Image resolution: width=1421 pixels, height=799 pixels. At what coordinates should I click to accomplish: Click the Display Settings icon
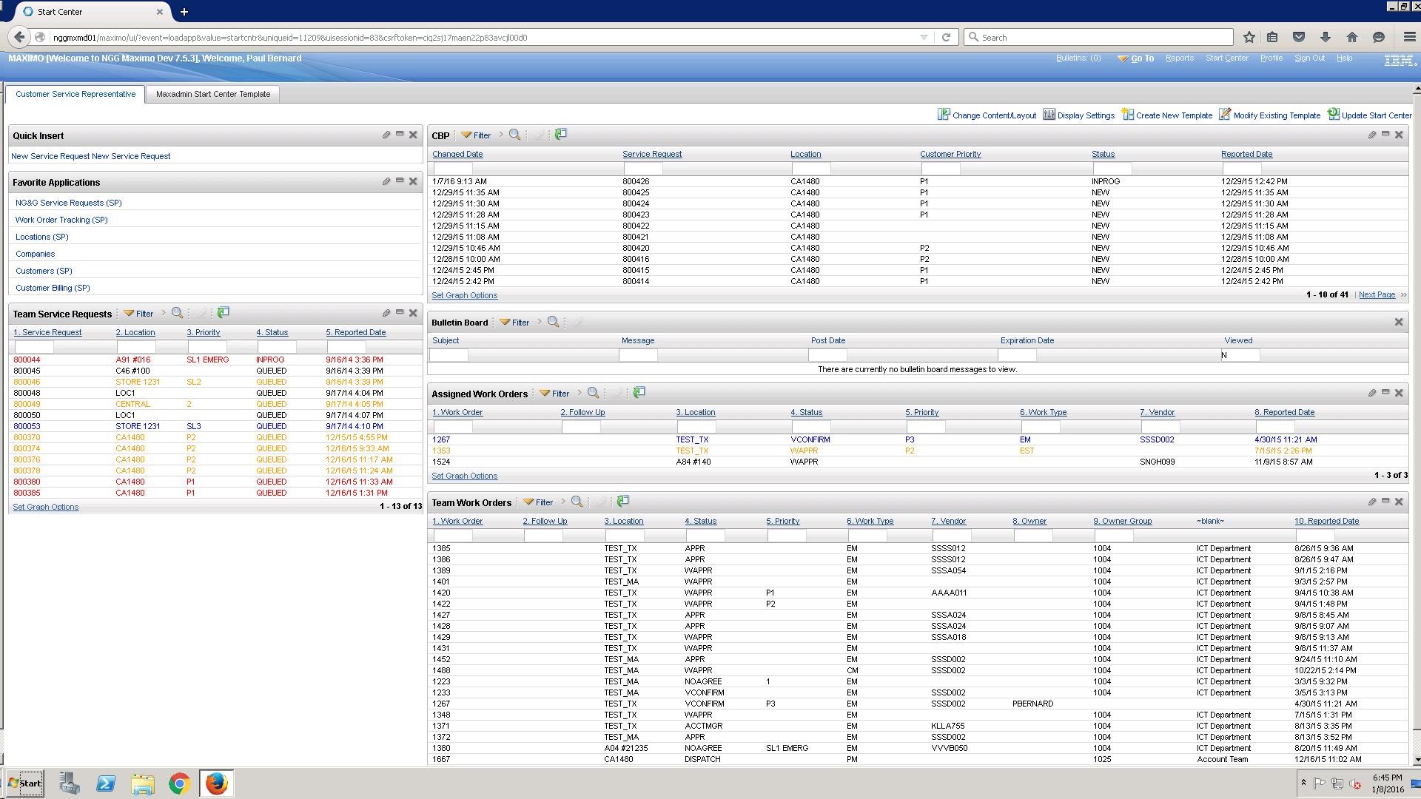tap(1049, 115)
